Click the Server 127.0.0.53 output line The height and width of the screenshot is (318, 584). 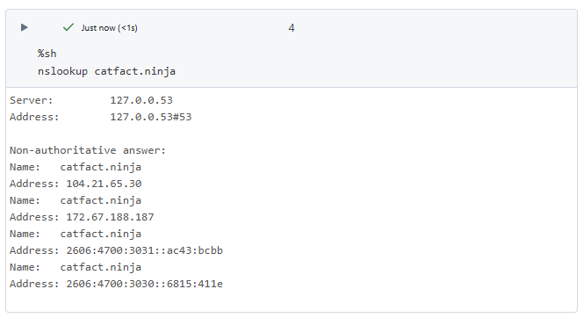91,100
